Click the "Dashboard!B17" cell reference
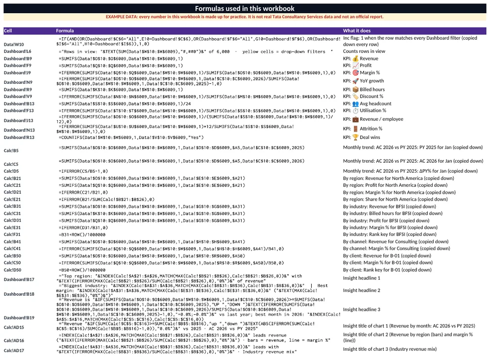 [x=19, y=280]
